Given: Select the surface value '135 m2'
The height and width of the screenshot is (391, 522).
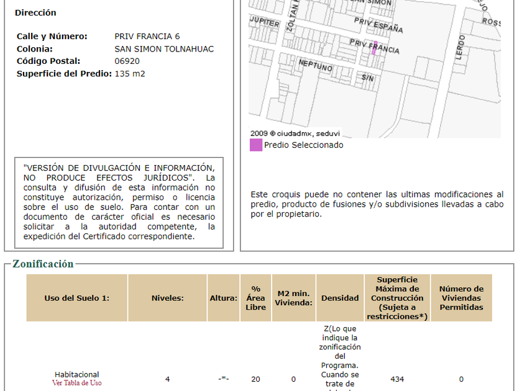Looking at the screenshot, I should (x=130, y=73).
